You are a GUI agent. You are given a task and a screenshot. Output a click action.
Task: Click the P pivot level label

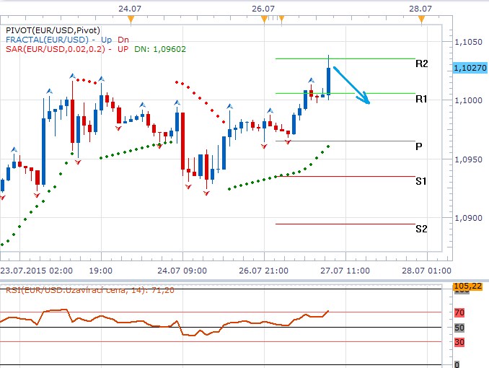419,146
